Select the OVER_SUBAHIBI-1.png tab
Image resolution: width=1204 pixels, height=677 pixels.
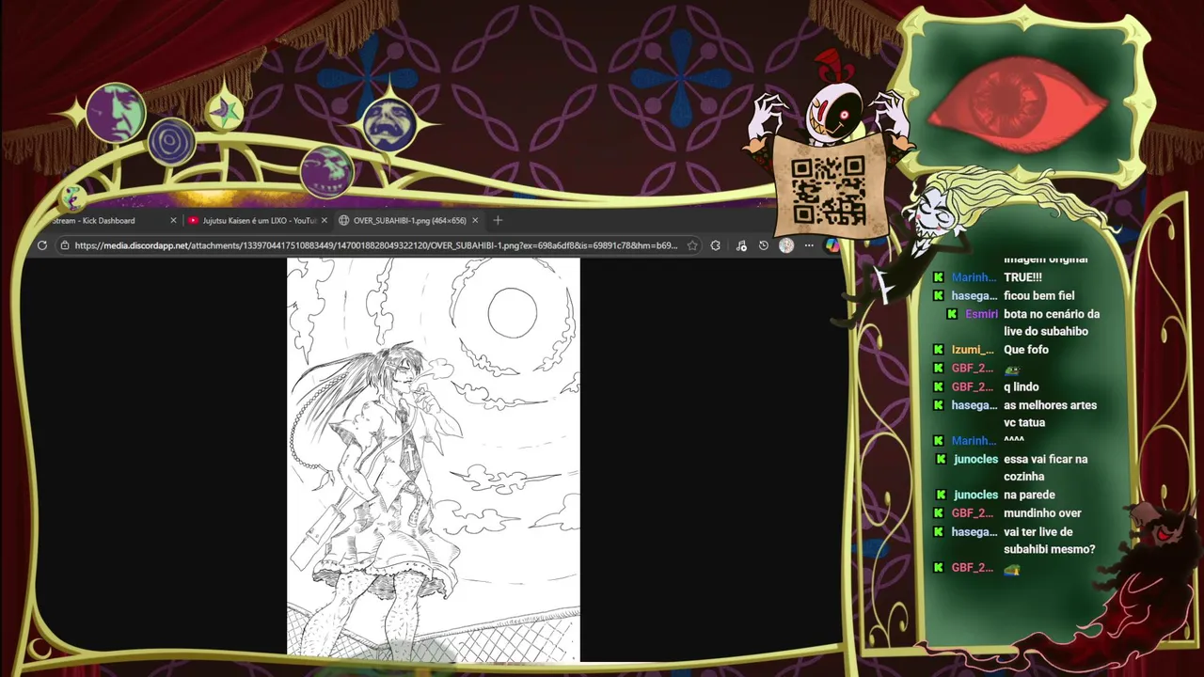pos(408,220)
